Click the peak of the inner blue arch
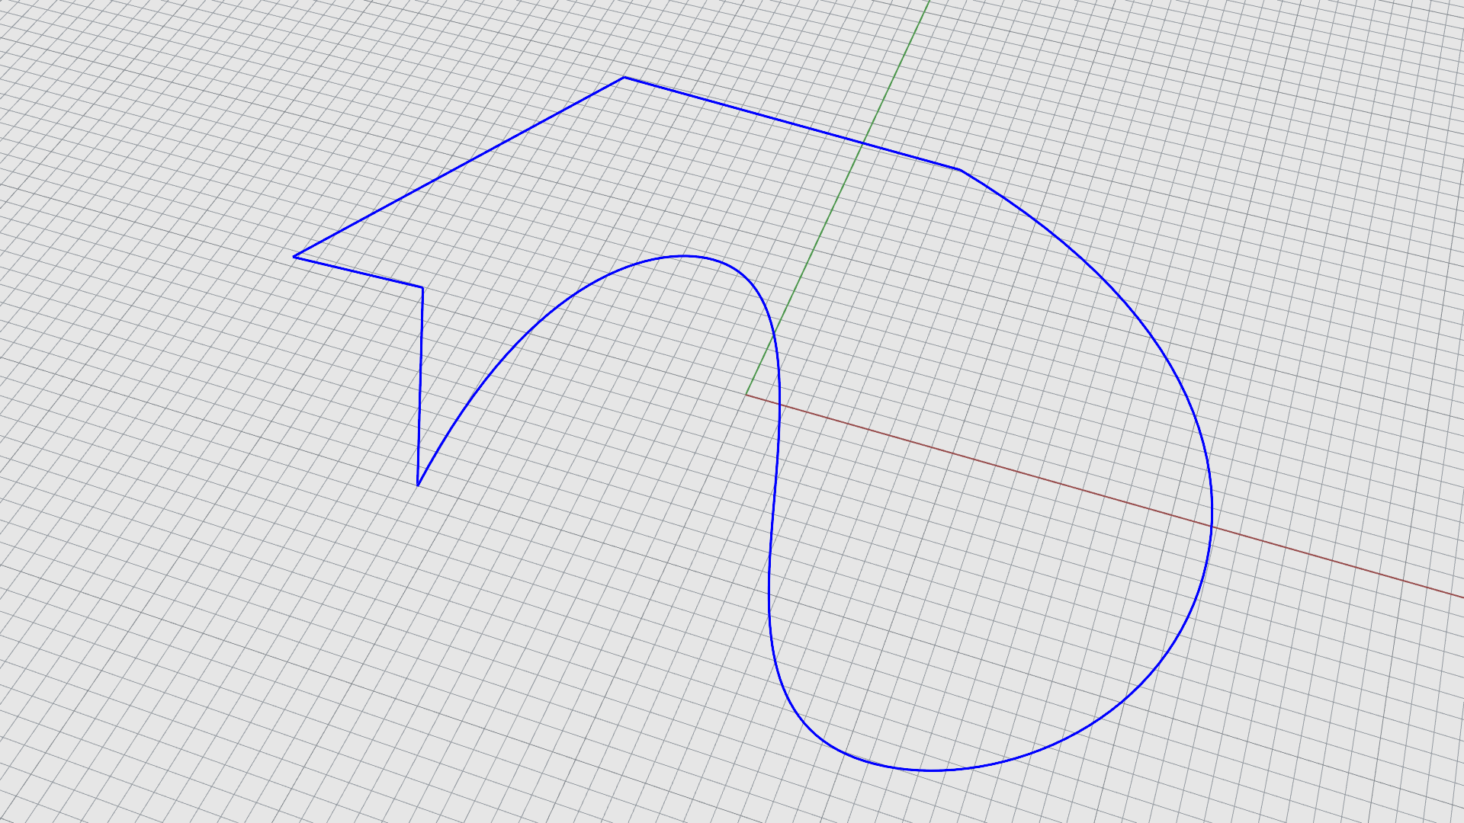The height and width of the screenshot is (823, 1464). [x=685, y=256]
